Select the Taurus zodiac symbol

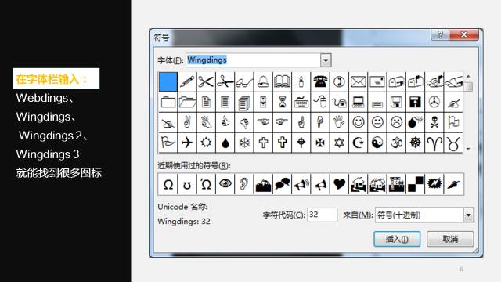453,143
